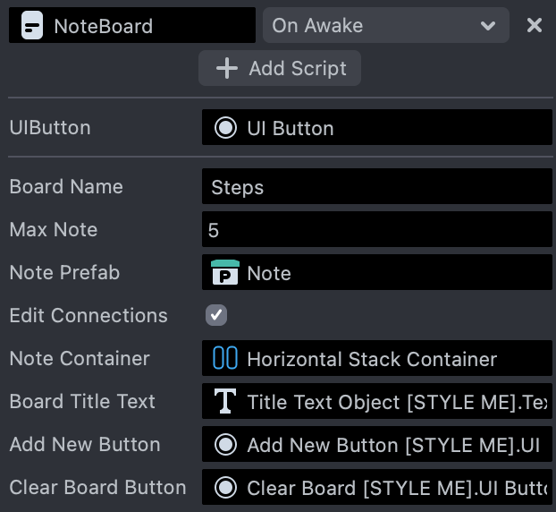556x512 pixels.
Task: Click the UI Button component icon
Action: (225, 128)
